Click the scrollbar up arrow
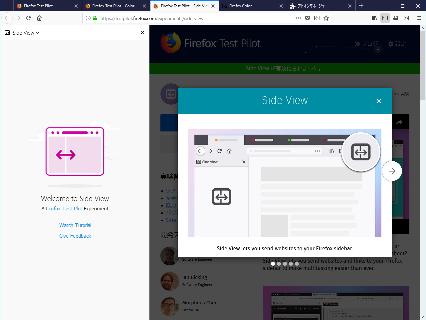Screen dimensions: 426x320 [x=423, y=28]
